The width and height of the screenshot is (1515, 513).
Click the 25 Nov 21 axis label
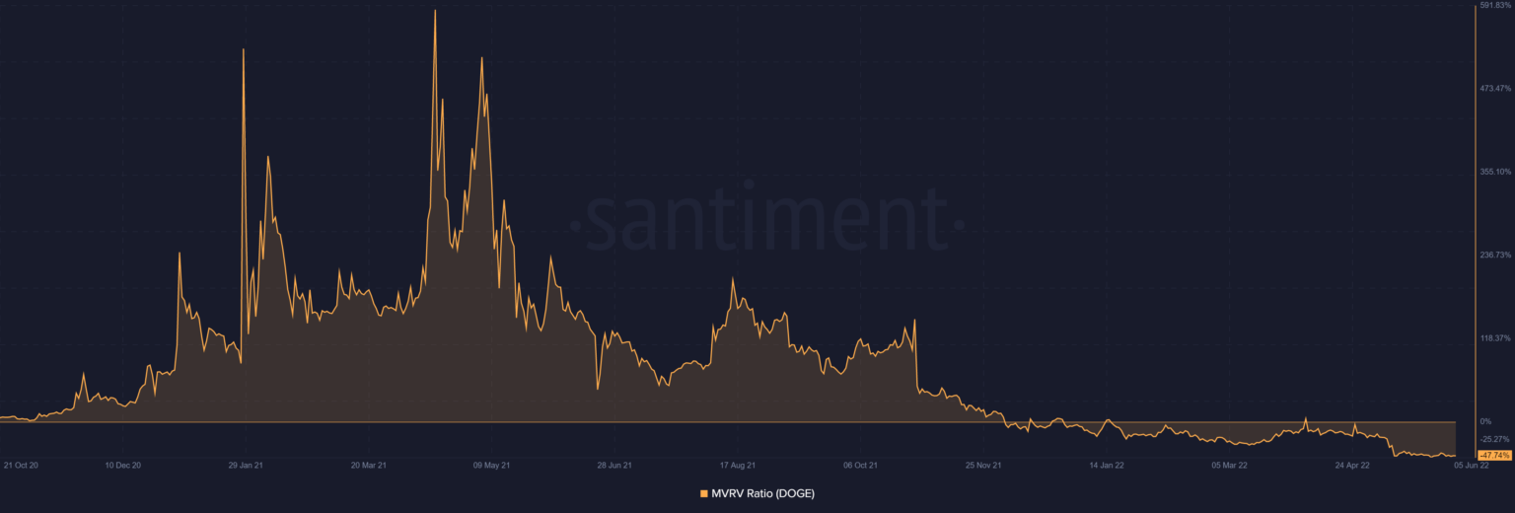tap(982, 464)
